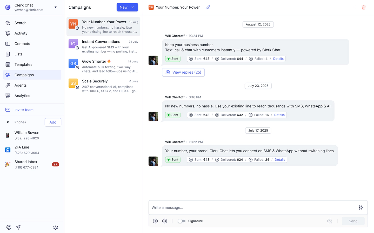Open the Agents page
The image size is (374, 233).
click(x=21, y=85)
